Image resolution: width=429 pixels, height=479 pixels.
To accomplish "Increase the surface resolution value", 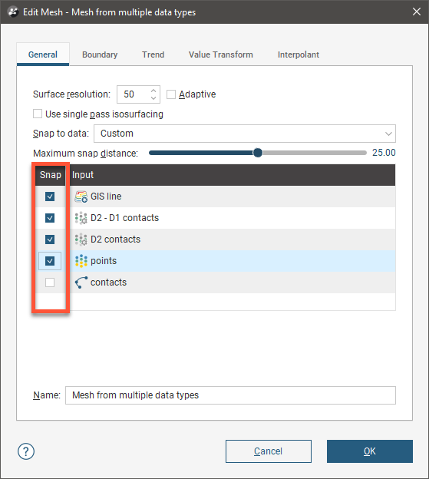I will (153, 91).
